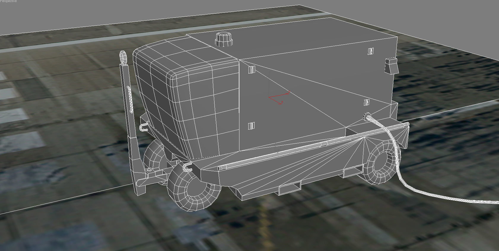Select the round filler cap on top
This screenshot has height=251, width=499.
pos(224,39)
